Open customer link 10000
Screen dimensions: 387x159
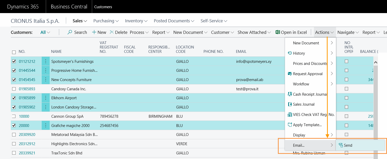click(x=24, y=116)
